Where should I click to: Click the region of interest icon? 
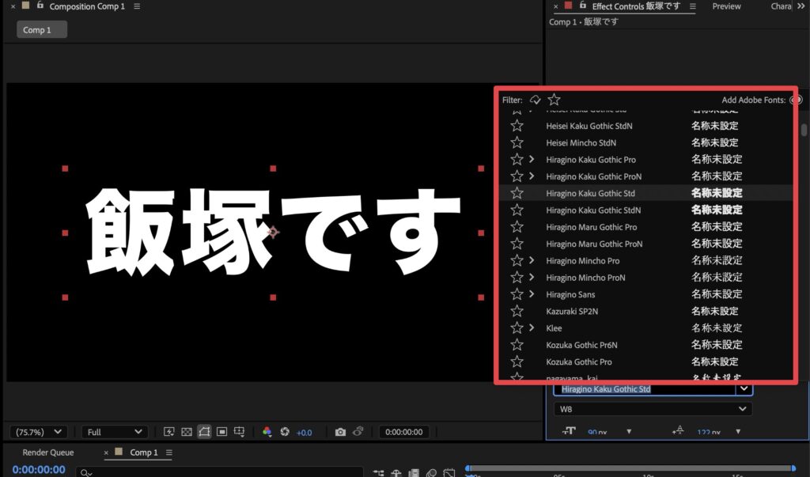point(222,432)
